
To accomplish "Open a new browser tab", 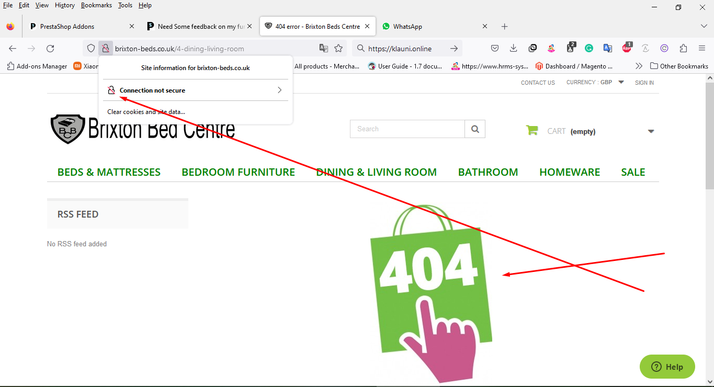I will pos(504,27).
